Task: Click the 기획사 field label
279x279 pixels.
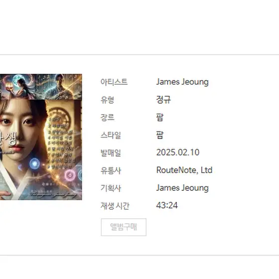Action: [x=111, y=188]
